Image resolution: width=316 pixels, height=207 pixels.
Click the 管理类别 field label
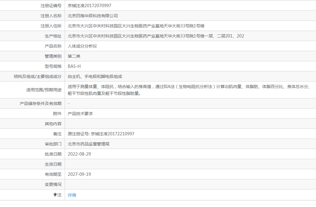(53, 56)
